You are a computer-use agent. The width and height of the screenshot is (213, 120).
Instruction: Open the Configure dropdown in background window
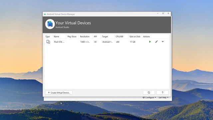coord(149,98)
